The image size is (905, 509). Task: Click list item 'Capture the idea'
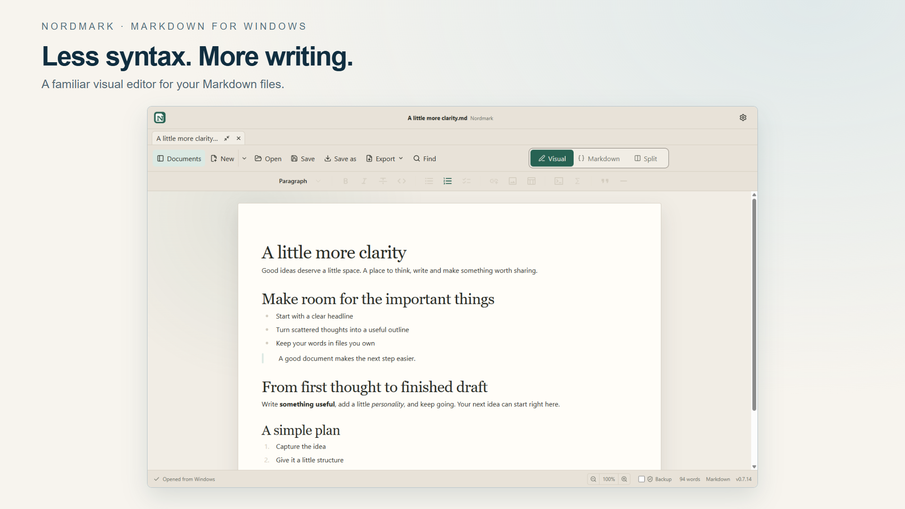301,447
